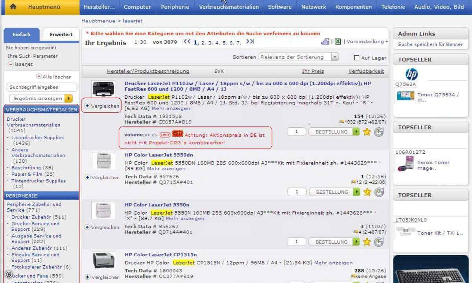Click the Suchbegriff eingeben search field

tap(42, 87)
